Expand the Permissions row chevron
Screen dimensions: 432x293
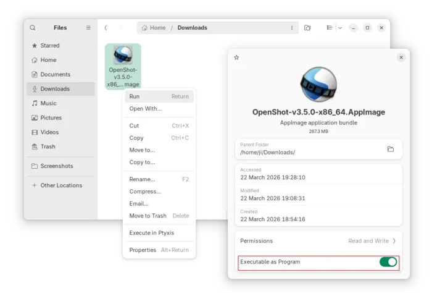(394, 240)
